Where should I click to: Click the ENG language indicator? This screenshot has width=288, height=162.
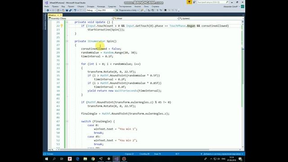pos(224,159)
